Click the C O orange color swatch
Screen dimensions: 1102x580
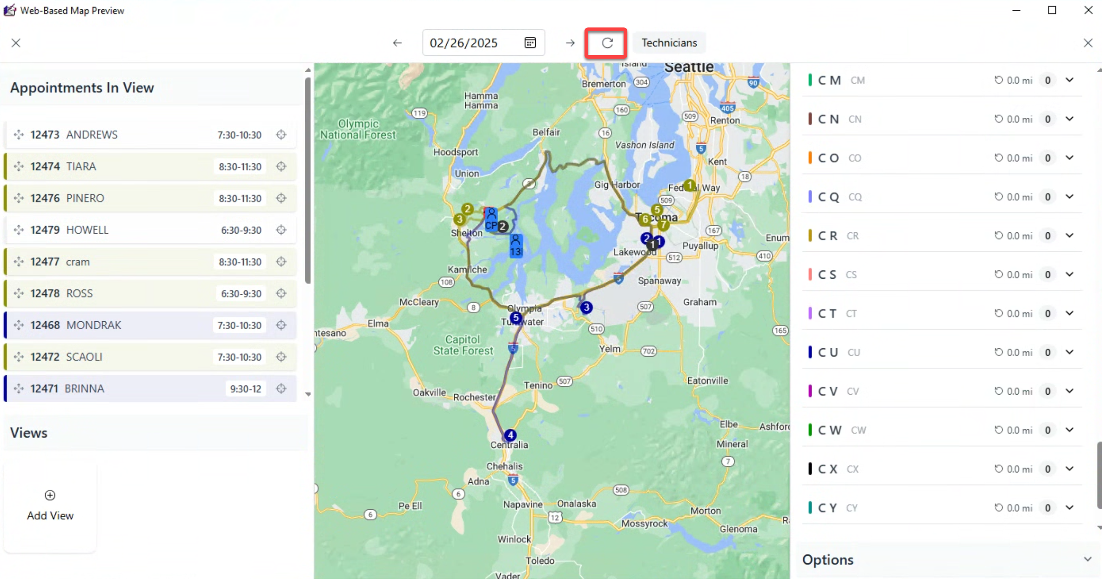[810, 158]
